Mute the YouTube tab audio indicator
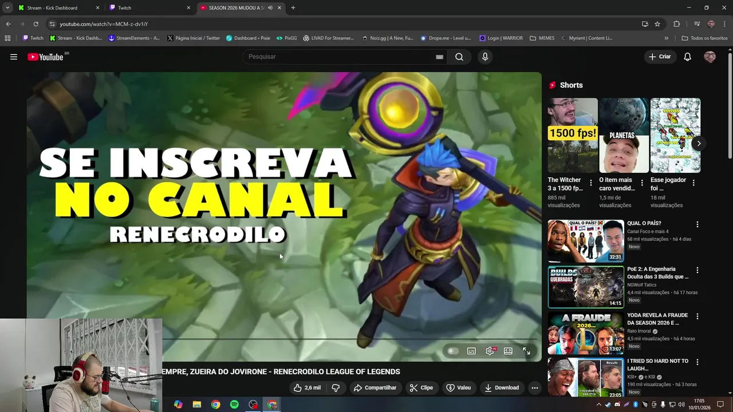The width and height of the screenshot is (733, 412). click(270, 8)
